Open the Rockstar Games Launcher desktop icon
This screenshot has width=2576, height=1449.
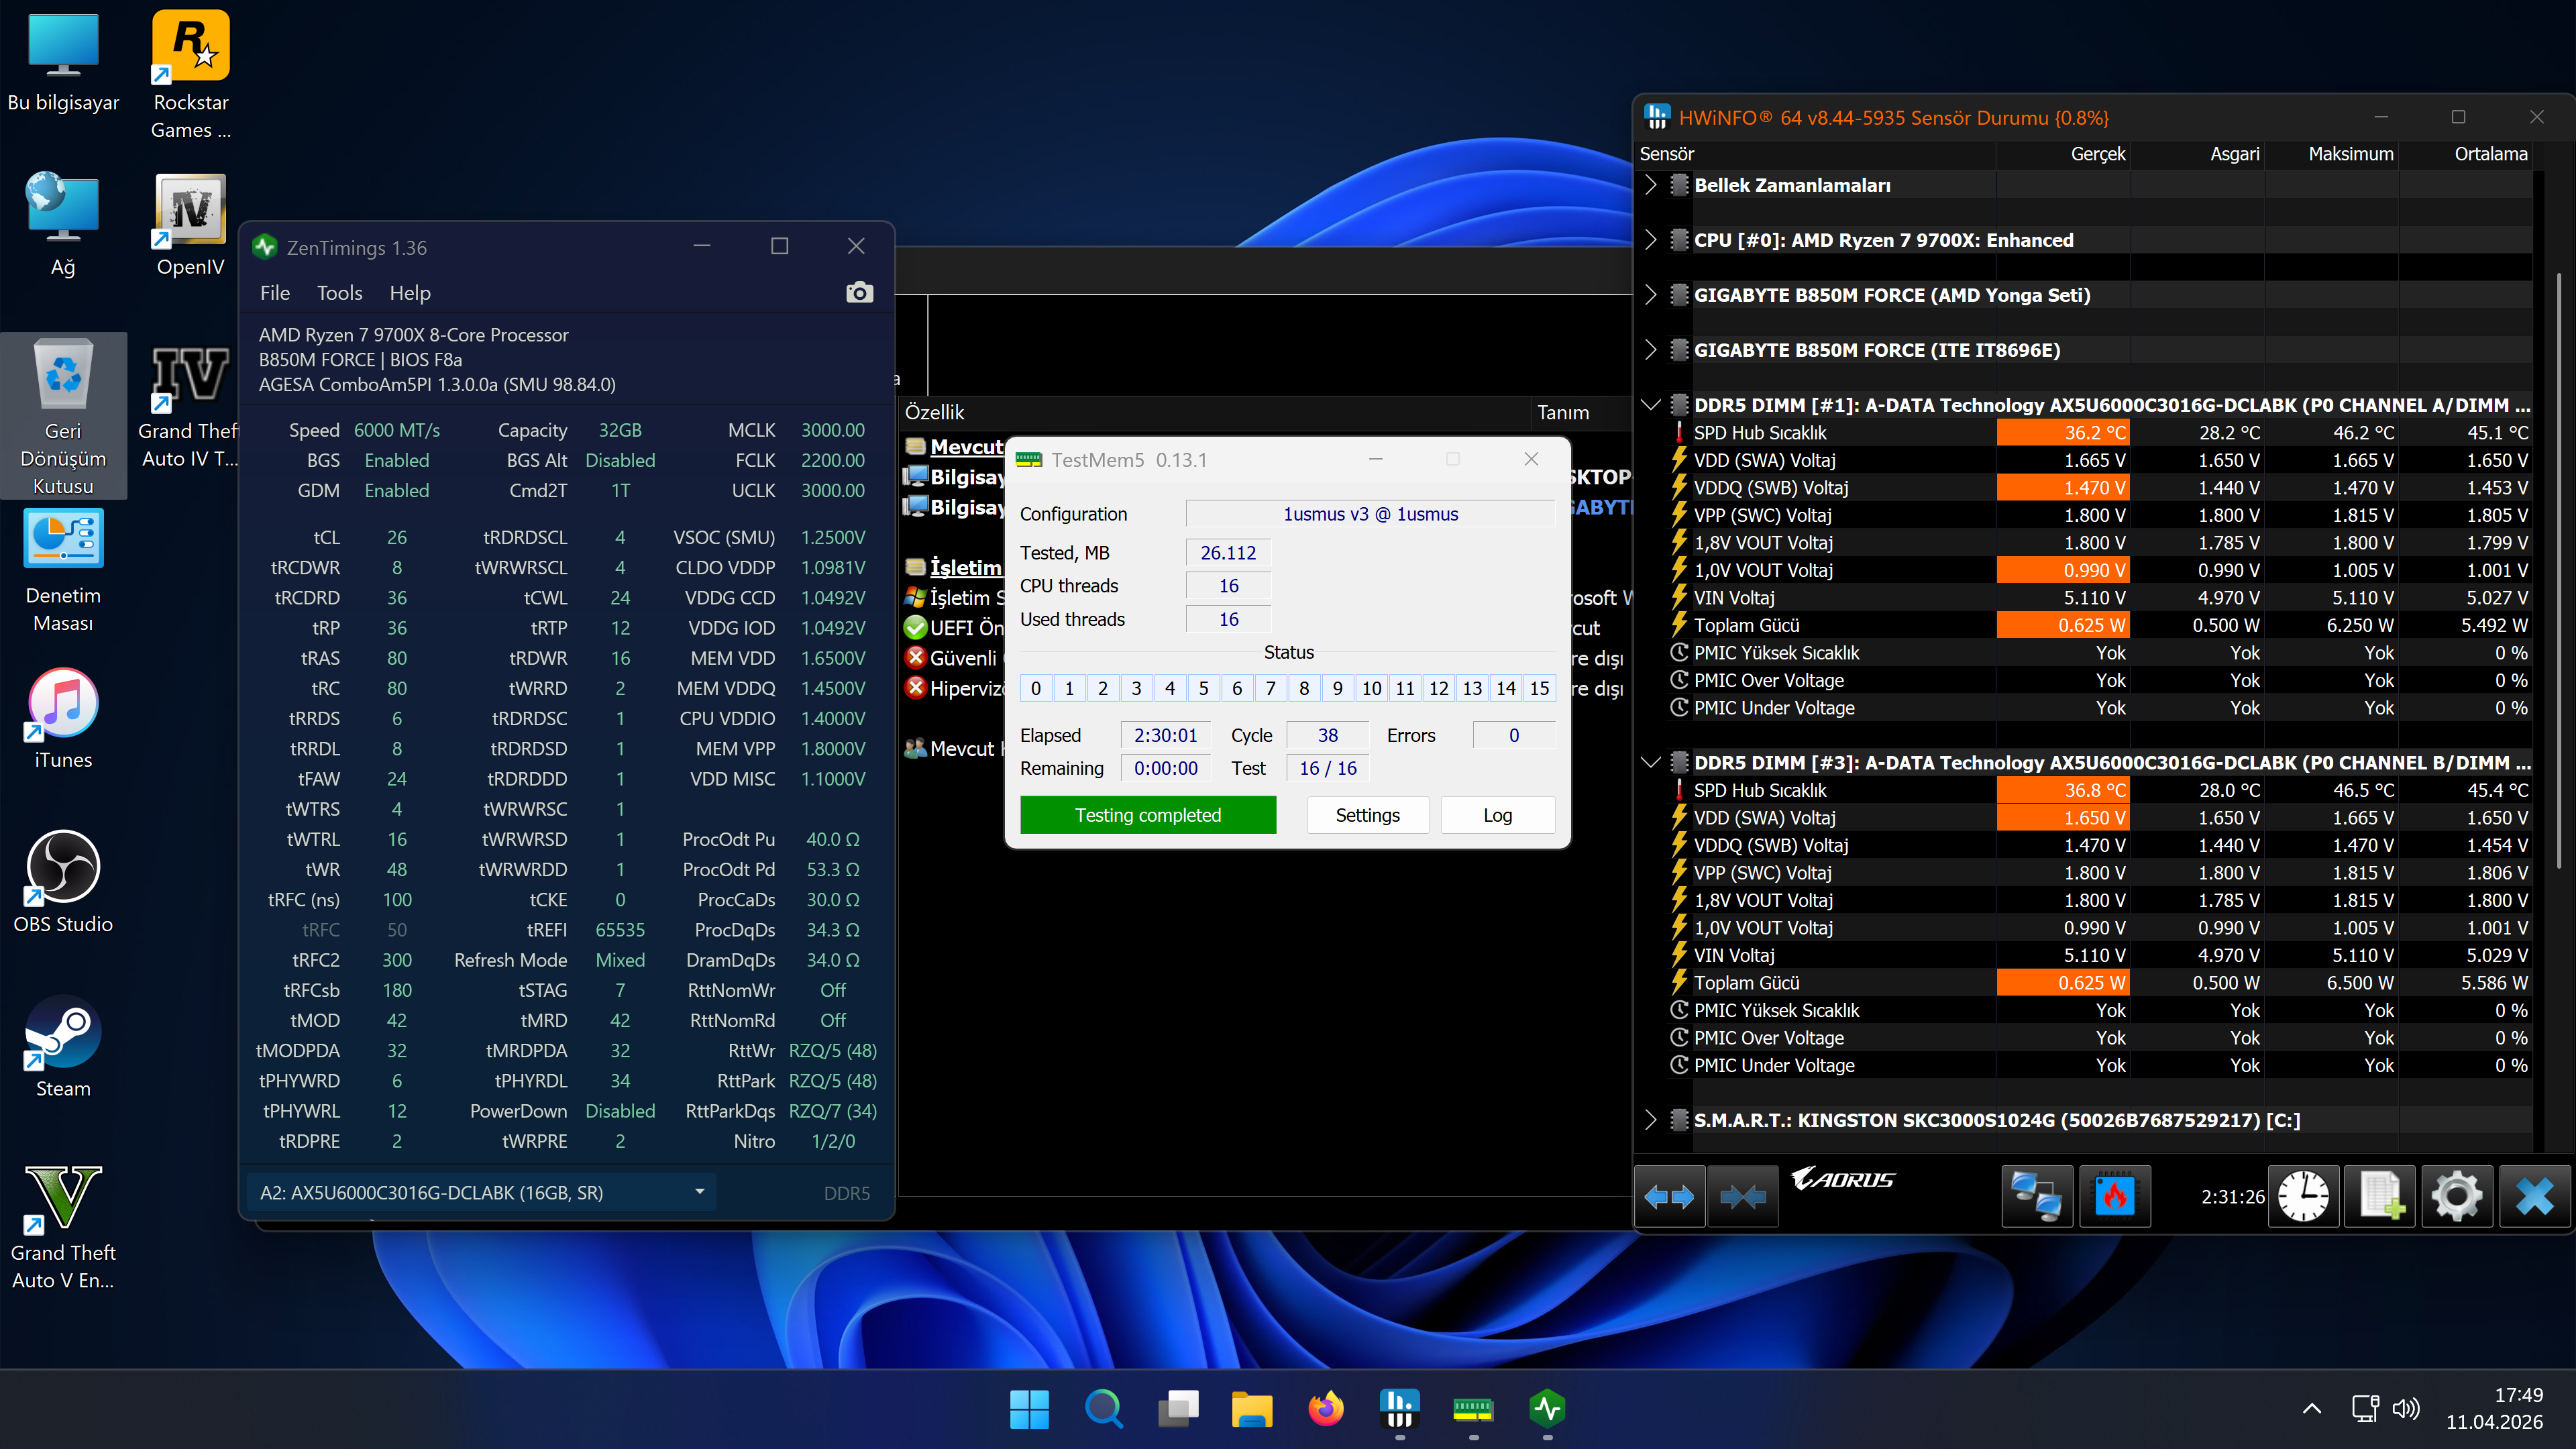[x=190, y=75]
